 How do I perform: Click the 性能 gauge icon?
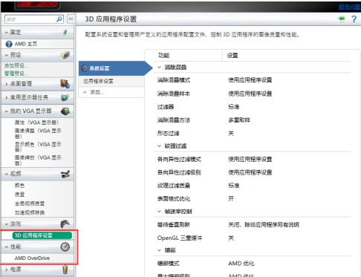65,247
